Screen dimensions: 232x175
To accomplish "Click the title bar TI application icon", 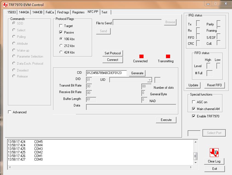I will pos(5,5).
